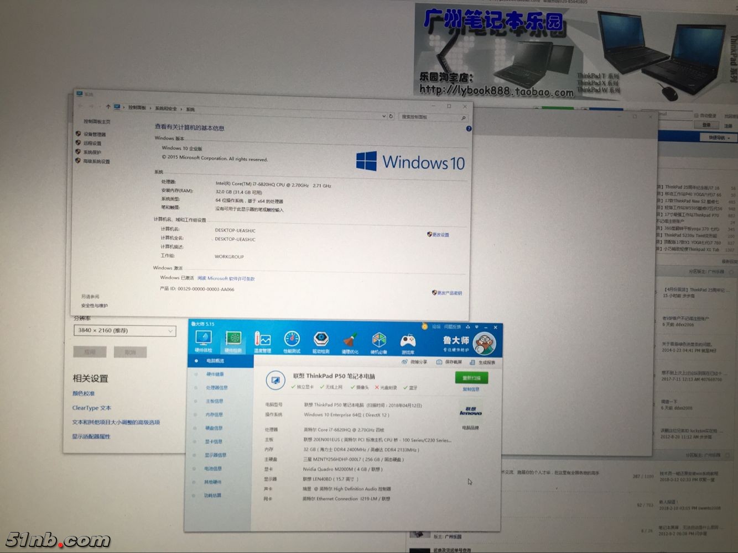
Task: Click 更改产品密钥 link
Action: [x=449, y=293]
